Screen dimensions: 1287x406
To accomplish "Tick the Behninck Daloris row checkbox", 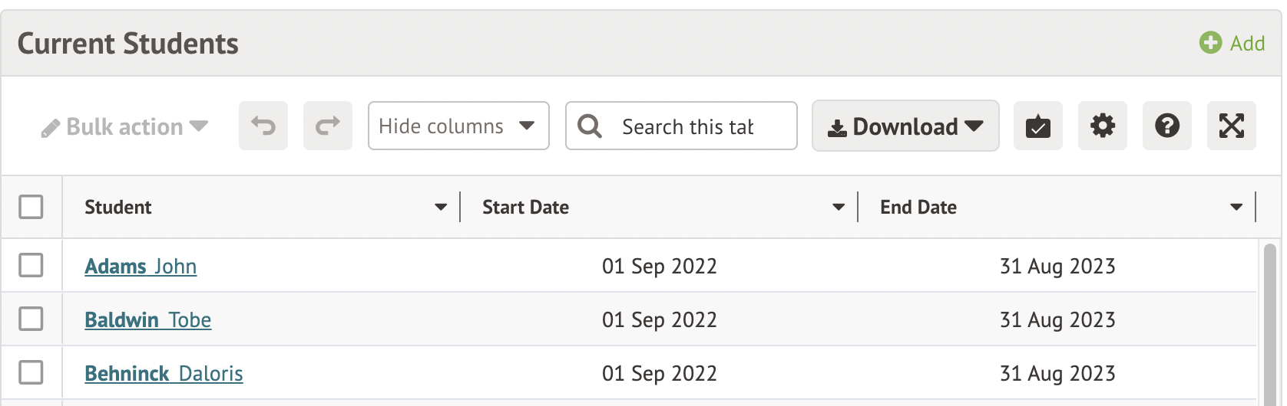I will tap(31, 372).
